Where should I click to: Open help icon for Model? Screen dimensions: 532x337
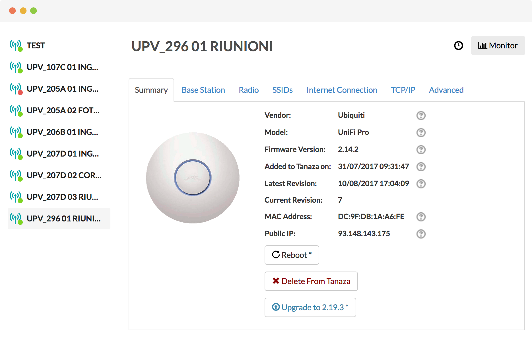tap(421, 133)
